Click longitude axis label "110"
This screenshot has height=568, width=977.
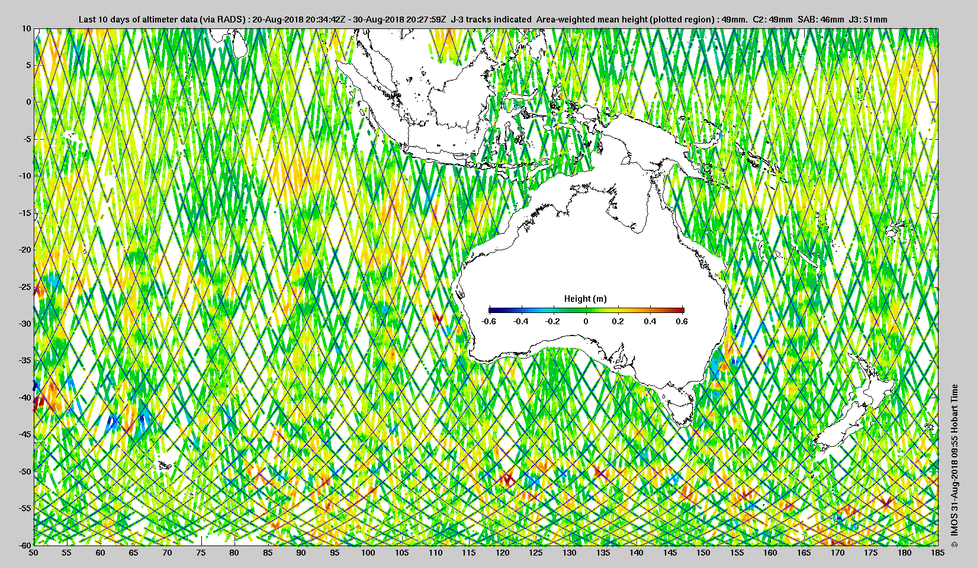pos(435,553)
